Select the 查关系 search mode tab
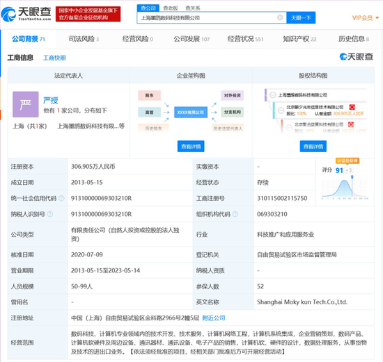Image resolution: width=383 pixels, height=362 pixels. click(x=193, y=8)
